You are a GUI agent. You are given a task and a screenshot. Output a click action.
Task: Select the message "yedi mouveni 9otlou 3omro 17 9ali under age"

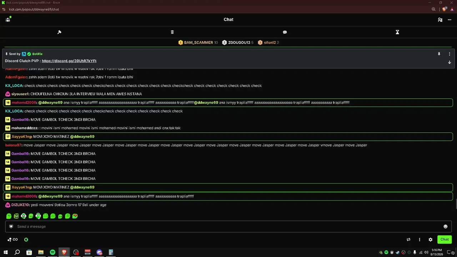69,205
